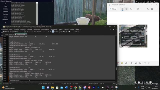Open File Explorer from the taskbar
This screenshot has height=90, width=160.
(52, 87)
